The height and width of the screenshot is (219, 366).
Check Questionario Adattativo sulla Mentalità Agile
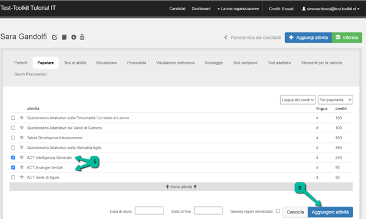pos(13,148)
